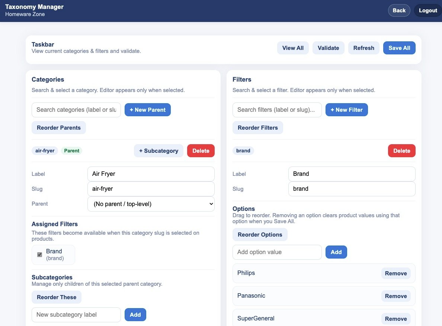Focus the Add option value field

click(x=277, y=252)
